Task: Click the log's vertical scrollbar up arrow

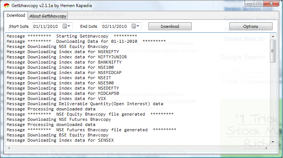Action: point(273,36)
